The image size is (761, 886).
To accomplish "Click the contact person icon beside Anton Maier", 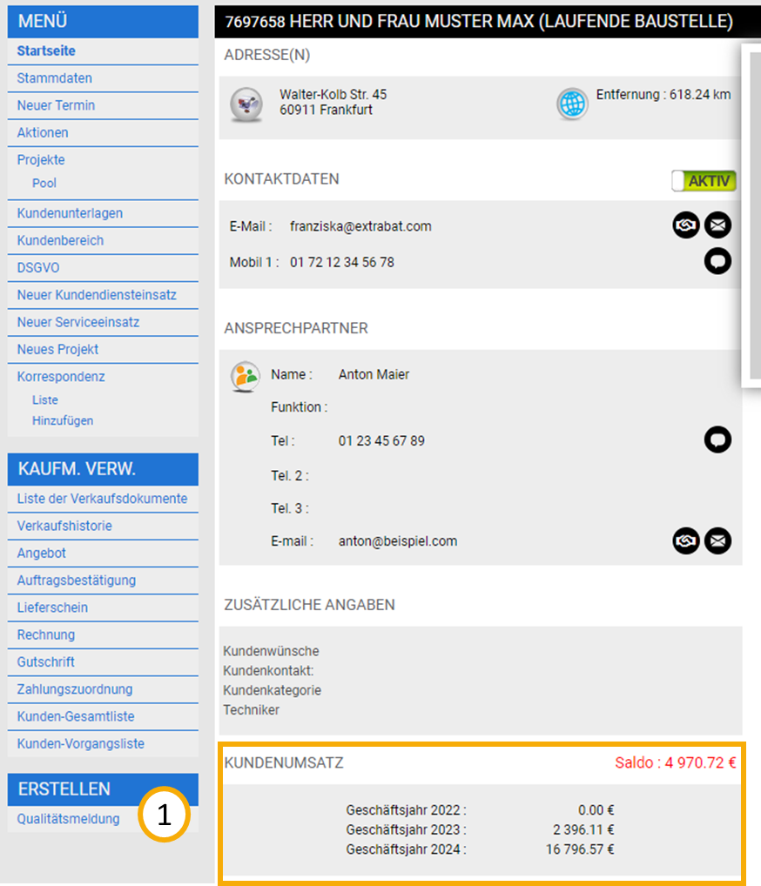I will [245, 376].
